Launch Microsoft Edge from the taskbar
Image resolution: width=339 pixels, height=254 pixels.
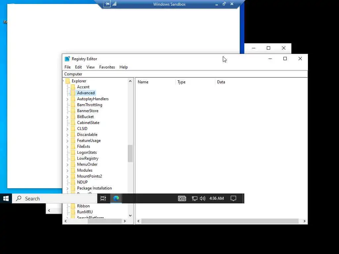tap(116, 198)
